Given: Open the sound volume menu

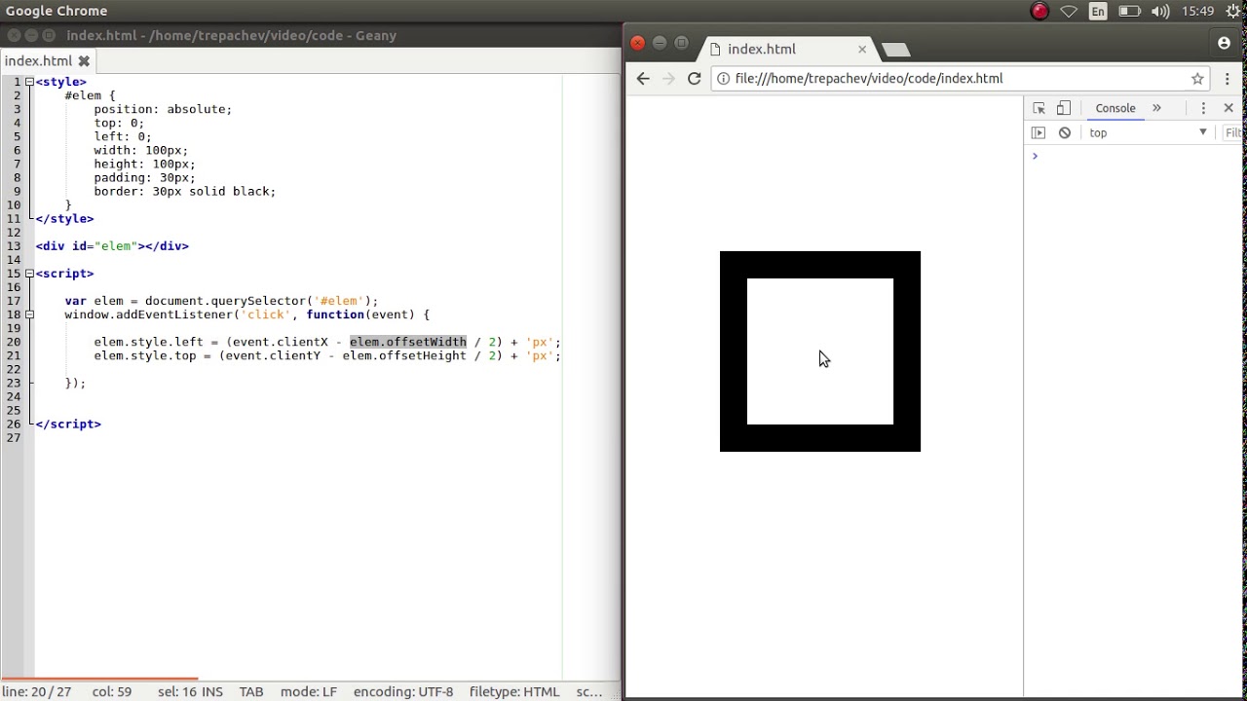Looking at the screenshot, I should pyautogui.click(x=1160, y=12).
